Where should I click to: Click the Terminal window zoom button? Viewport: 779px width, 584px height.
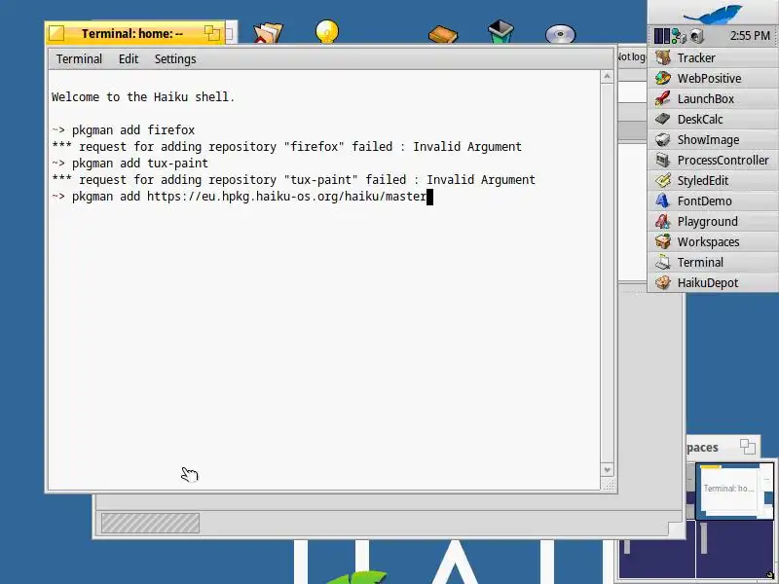(x=212, y=33)
